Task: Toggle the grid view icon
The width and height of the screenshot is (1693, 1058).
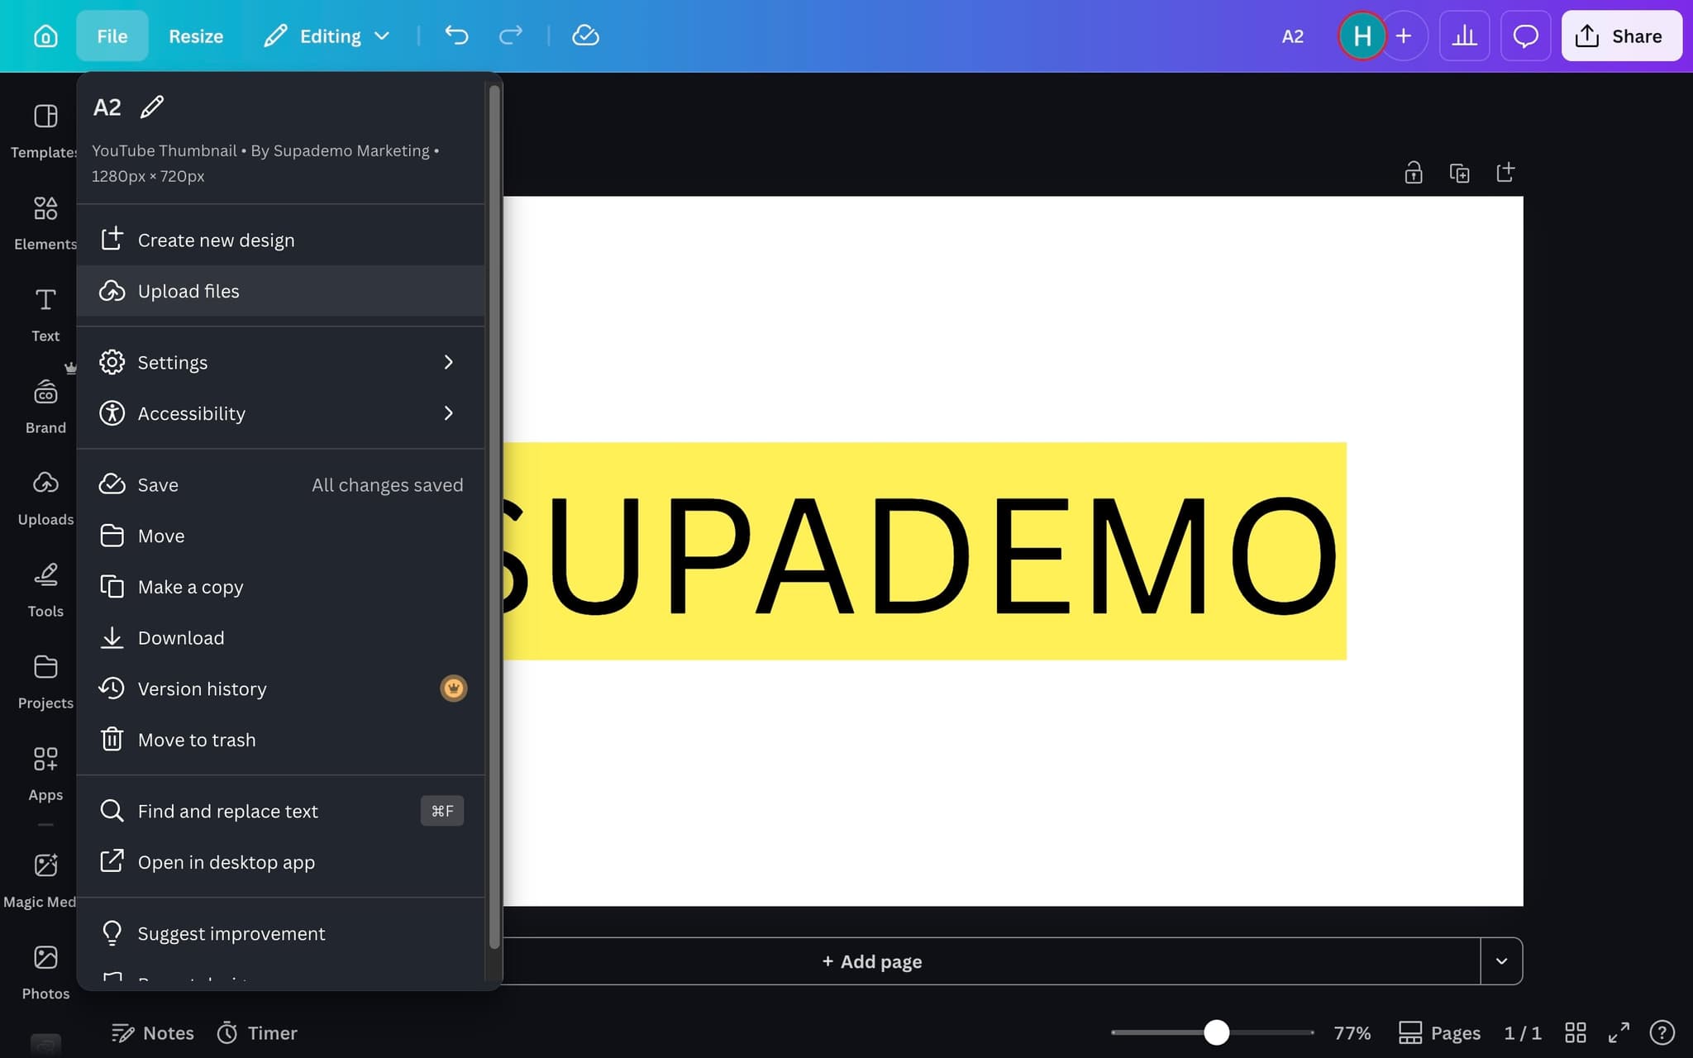Action: [1576, 1032]
